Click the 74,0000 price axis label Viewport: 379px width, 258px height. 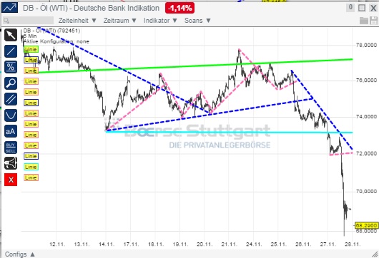[x=366, y=117]
